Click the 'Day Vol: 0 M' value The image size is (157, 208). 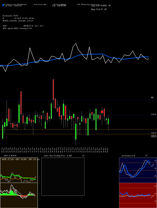point(99,9)
